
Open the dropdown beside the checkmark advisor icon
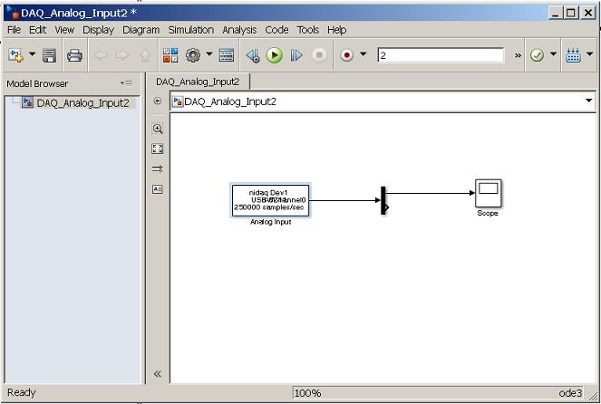coord(553,55)
